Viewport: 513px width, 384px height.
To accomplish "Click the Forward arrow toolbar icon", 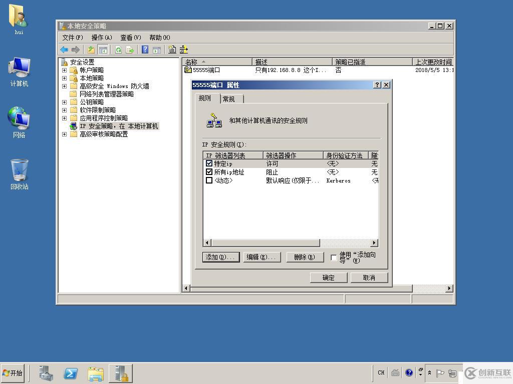I will [x=76, y=49].
